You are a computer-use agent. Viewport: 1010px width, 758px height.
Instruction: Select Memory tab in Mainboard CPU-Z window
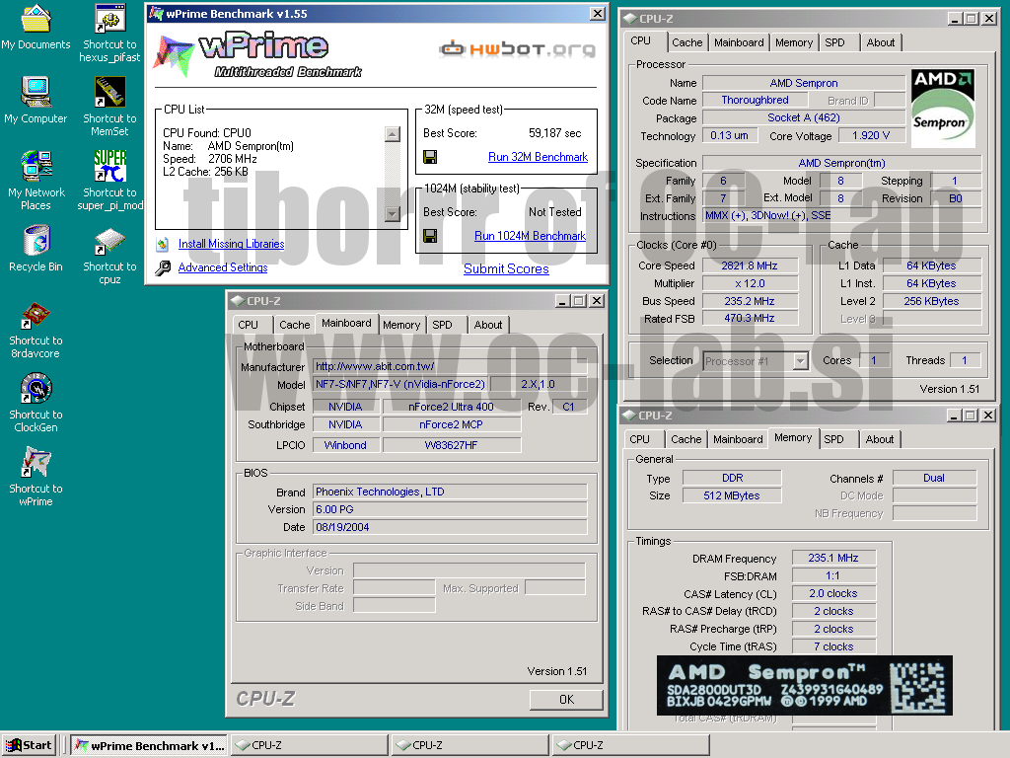[401, 325]
